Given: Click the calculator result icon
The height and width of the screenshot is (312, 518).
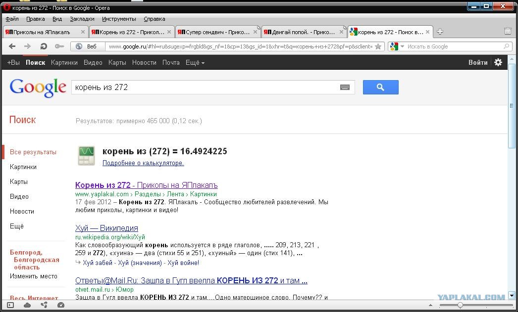Looking at the screenshot, I should 86,155.
